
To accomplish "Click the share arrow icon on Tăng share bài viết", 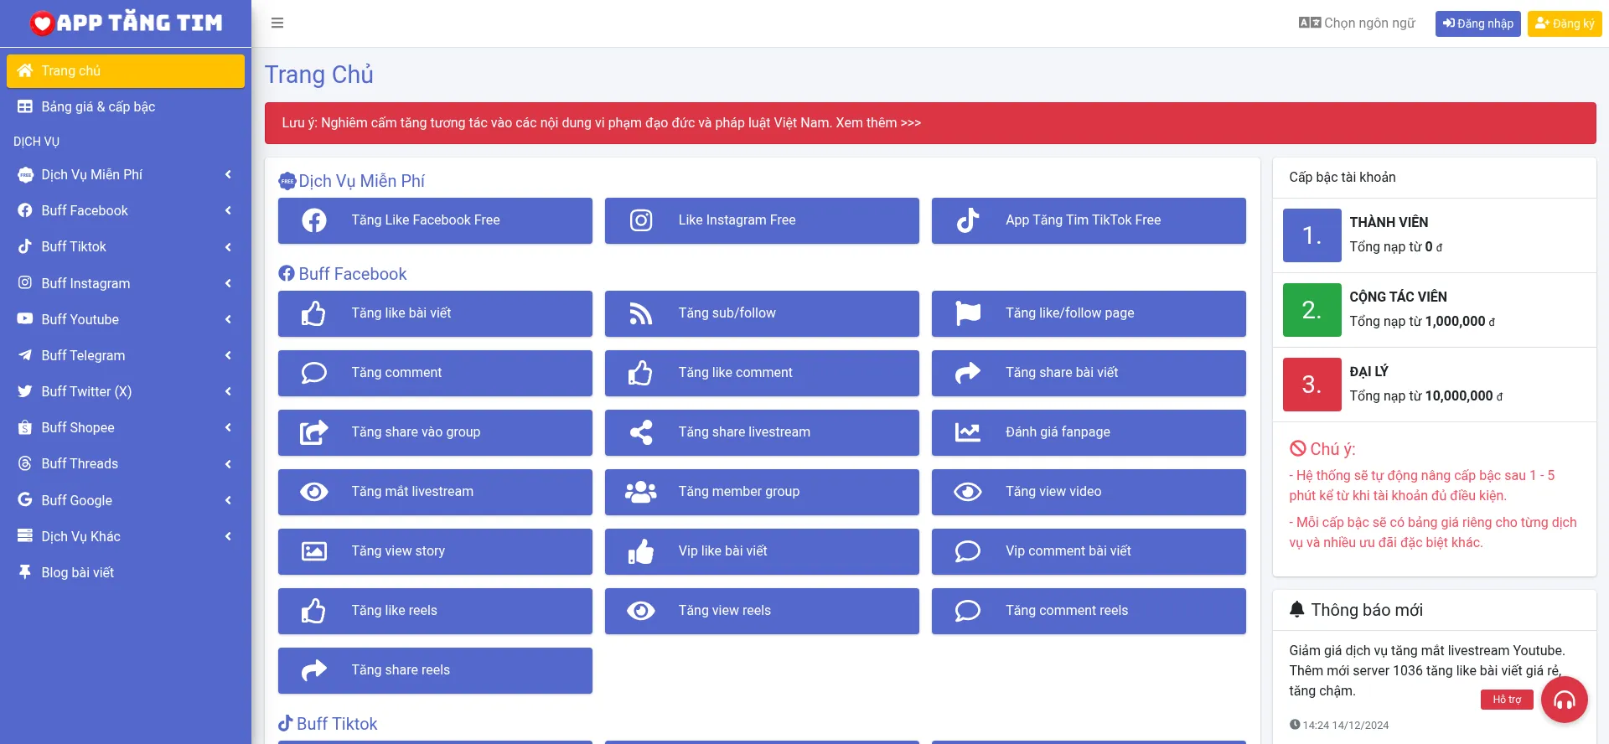I will click(x=968, y=373).
